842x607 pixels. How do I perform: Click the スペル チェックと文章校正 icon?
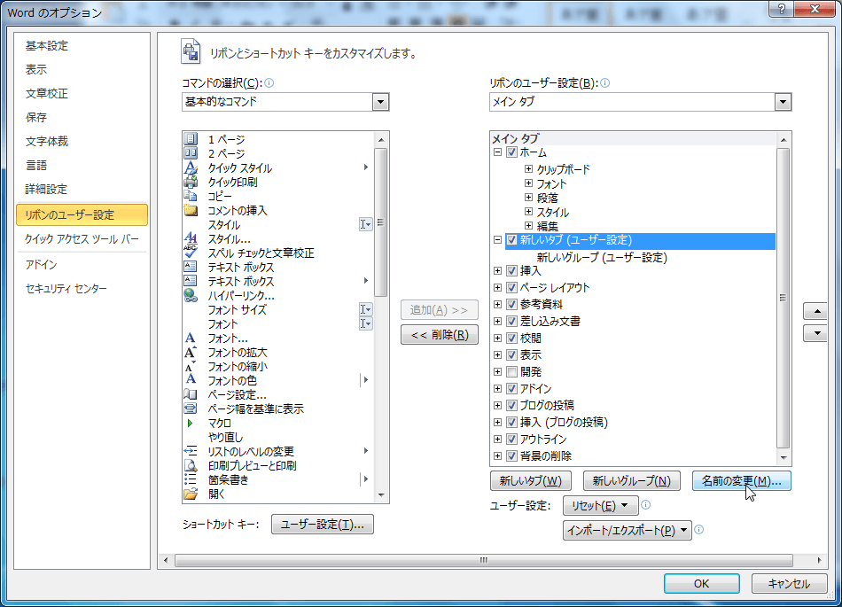coord(191,253)
